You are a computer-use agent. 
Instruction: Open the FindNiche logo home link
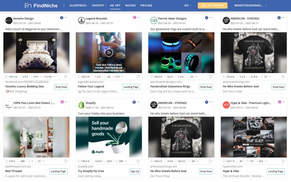41,6
